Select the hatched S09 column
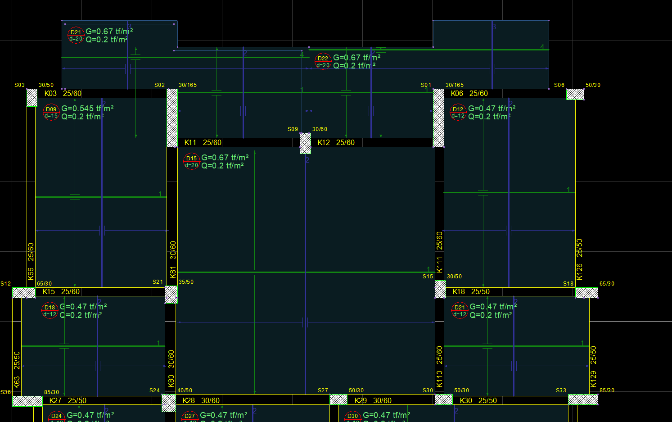 coord(305,143)
